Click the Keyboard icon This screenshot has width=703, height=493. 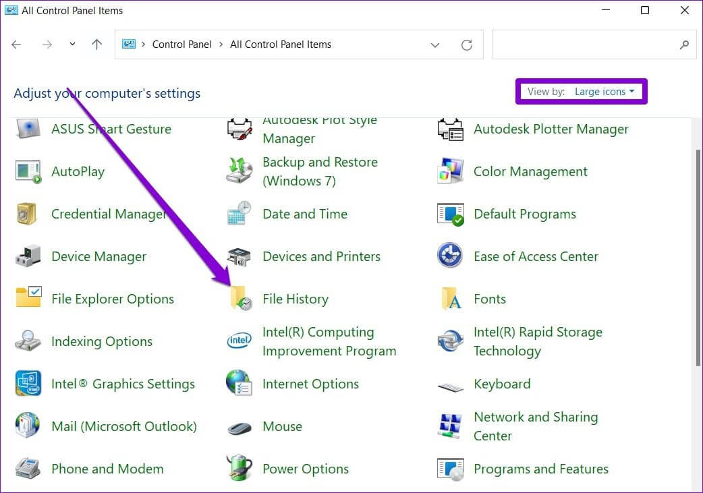coord(451,387)
